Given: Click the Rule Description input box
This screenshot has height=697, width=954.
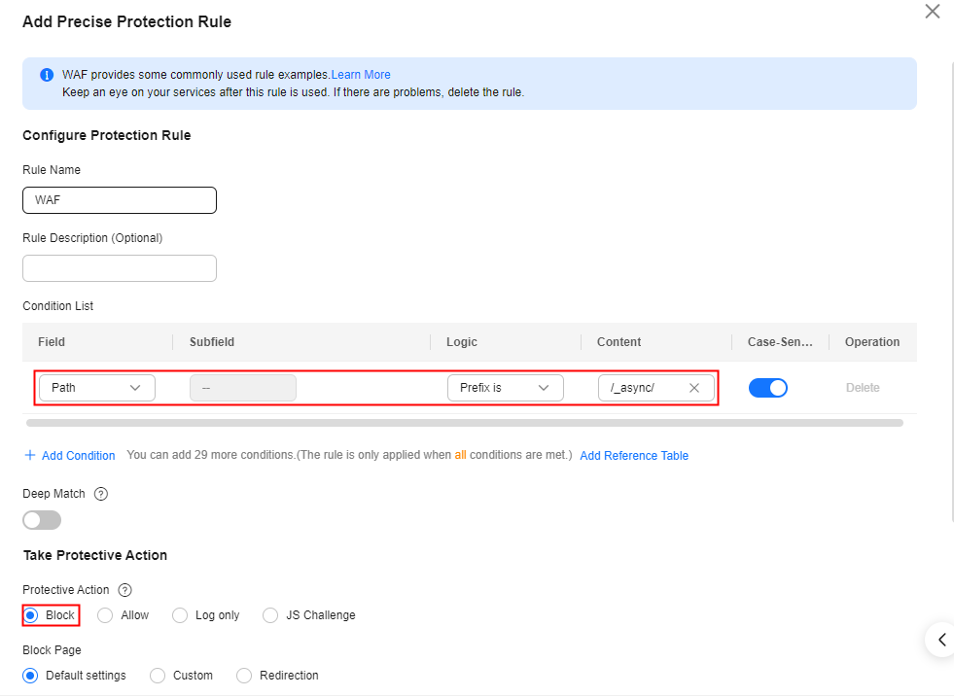Looking at the screenshot, I should click(120, 268).
